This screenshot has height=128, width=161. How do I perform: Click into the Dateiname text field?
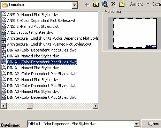pyautogui.click(x=81, y=124)
